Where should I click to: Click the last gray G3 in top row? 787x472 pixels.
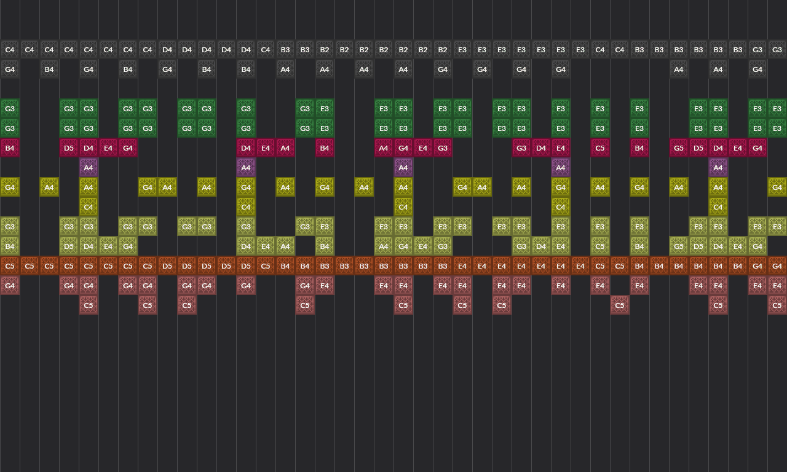coord(777,49)
